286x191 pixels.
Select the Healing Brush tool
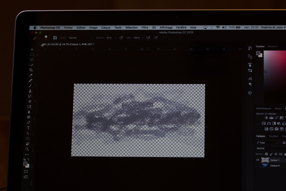click(30, 80)
